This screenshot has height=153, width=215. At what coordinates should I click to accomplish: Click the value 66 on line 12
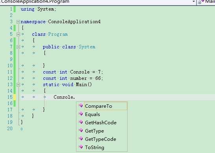pos(98,78)
